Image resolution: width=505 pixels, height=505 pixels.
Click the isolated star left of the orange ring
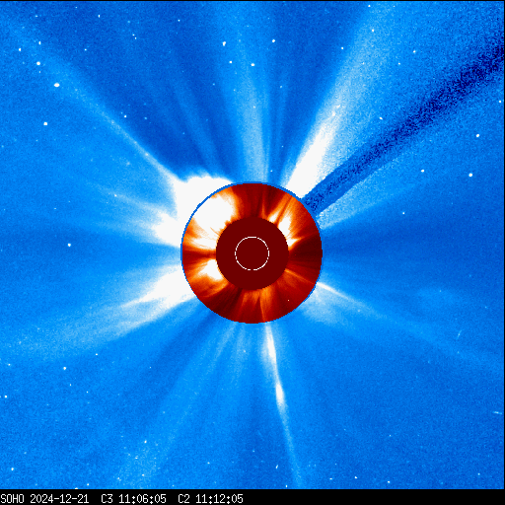pos(69,245)
